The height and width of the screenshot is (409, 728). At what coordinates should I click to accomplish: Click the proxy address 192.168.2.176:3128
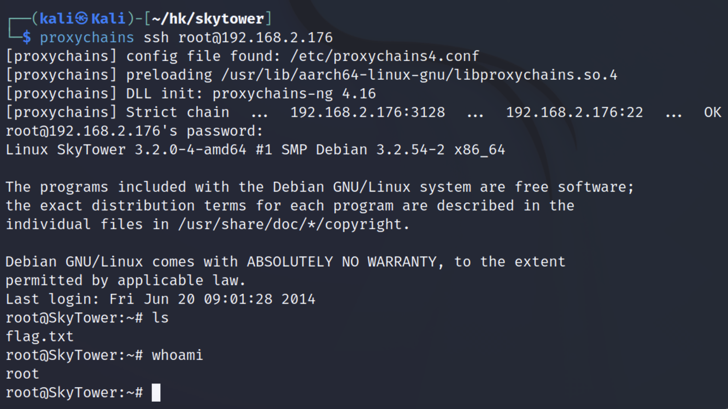tap(368, 112)
